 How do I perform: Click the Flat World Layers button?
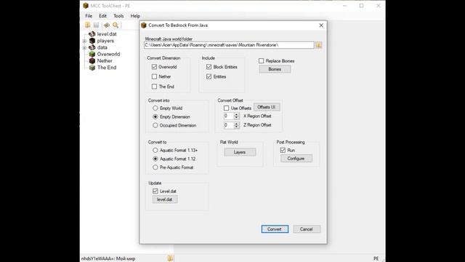click(240, 152)
